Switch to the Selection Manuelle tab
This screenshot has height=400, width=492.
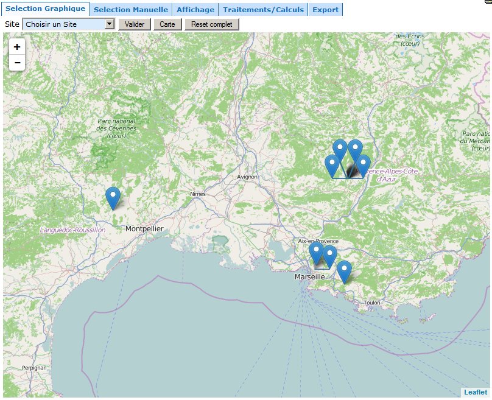click(x=131, y=10)
